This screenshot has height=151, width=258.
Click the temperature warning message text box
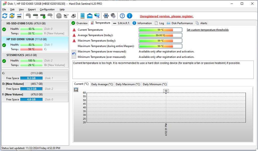(163, 70)
